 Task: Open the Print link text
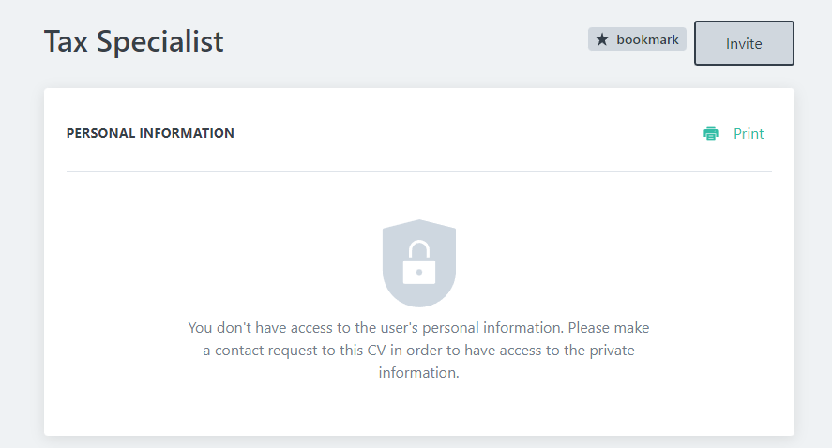[x=749, y=134]
